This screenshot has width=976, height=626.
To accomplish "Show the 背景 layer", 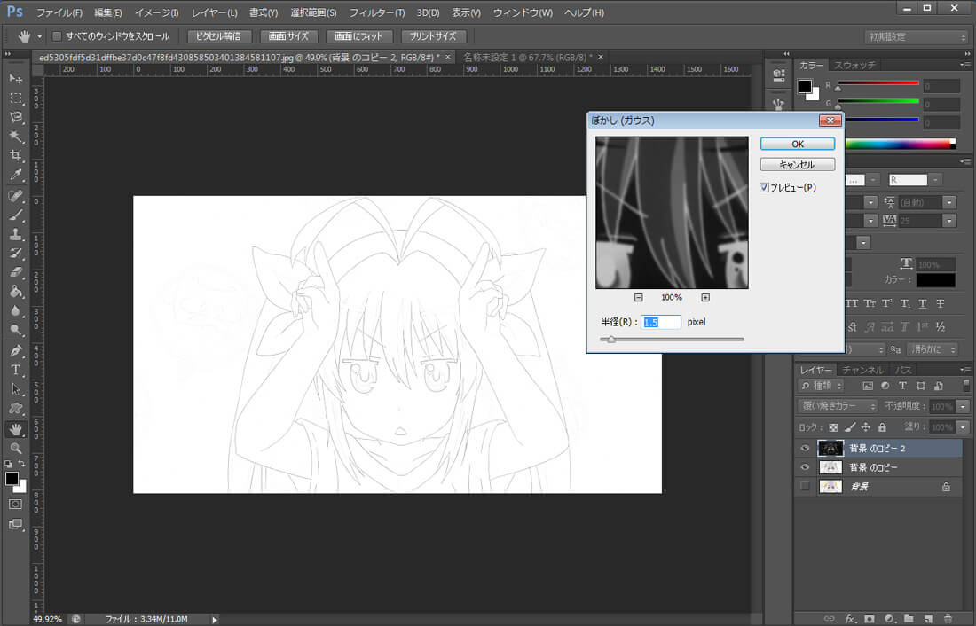I will coord(805,487).
